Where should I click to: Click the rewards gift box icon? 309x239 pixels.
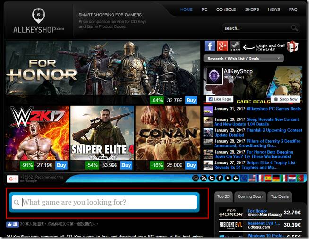click(x=292, y=46)
